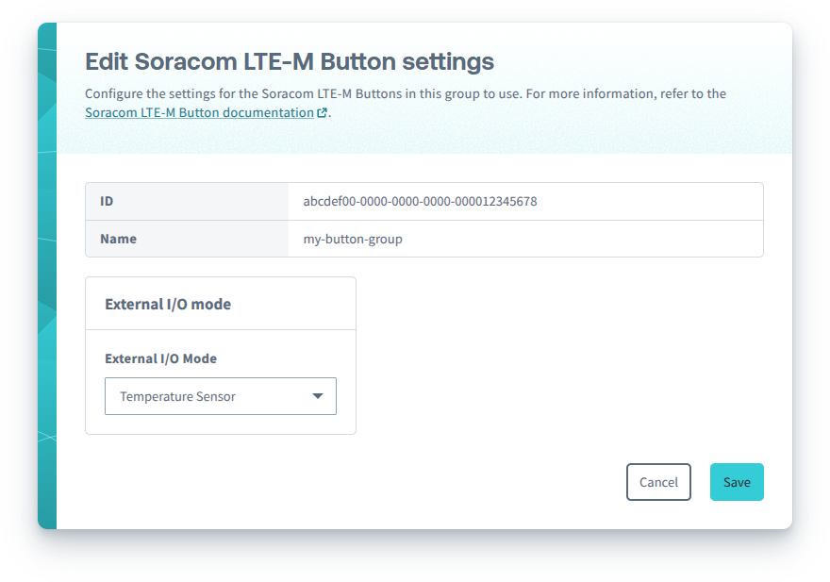Click the Cancel button
The width and height of the screenshot is (830, 582).
(658, 482)
